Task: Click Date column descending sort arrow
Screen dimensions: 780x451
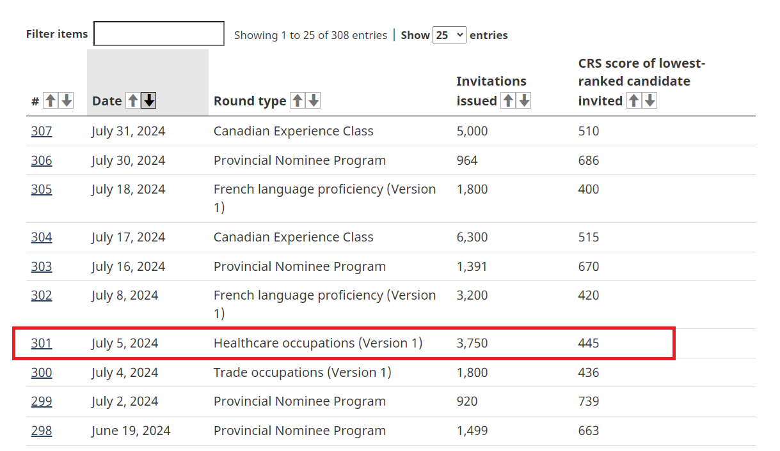Action: 149,100
